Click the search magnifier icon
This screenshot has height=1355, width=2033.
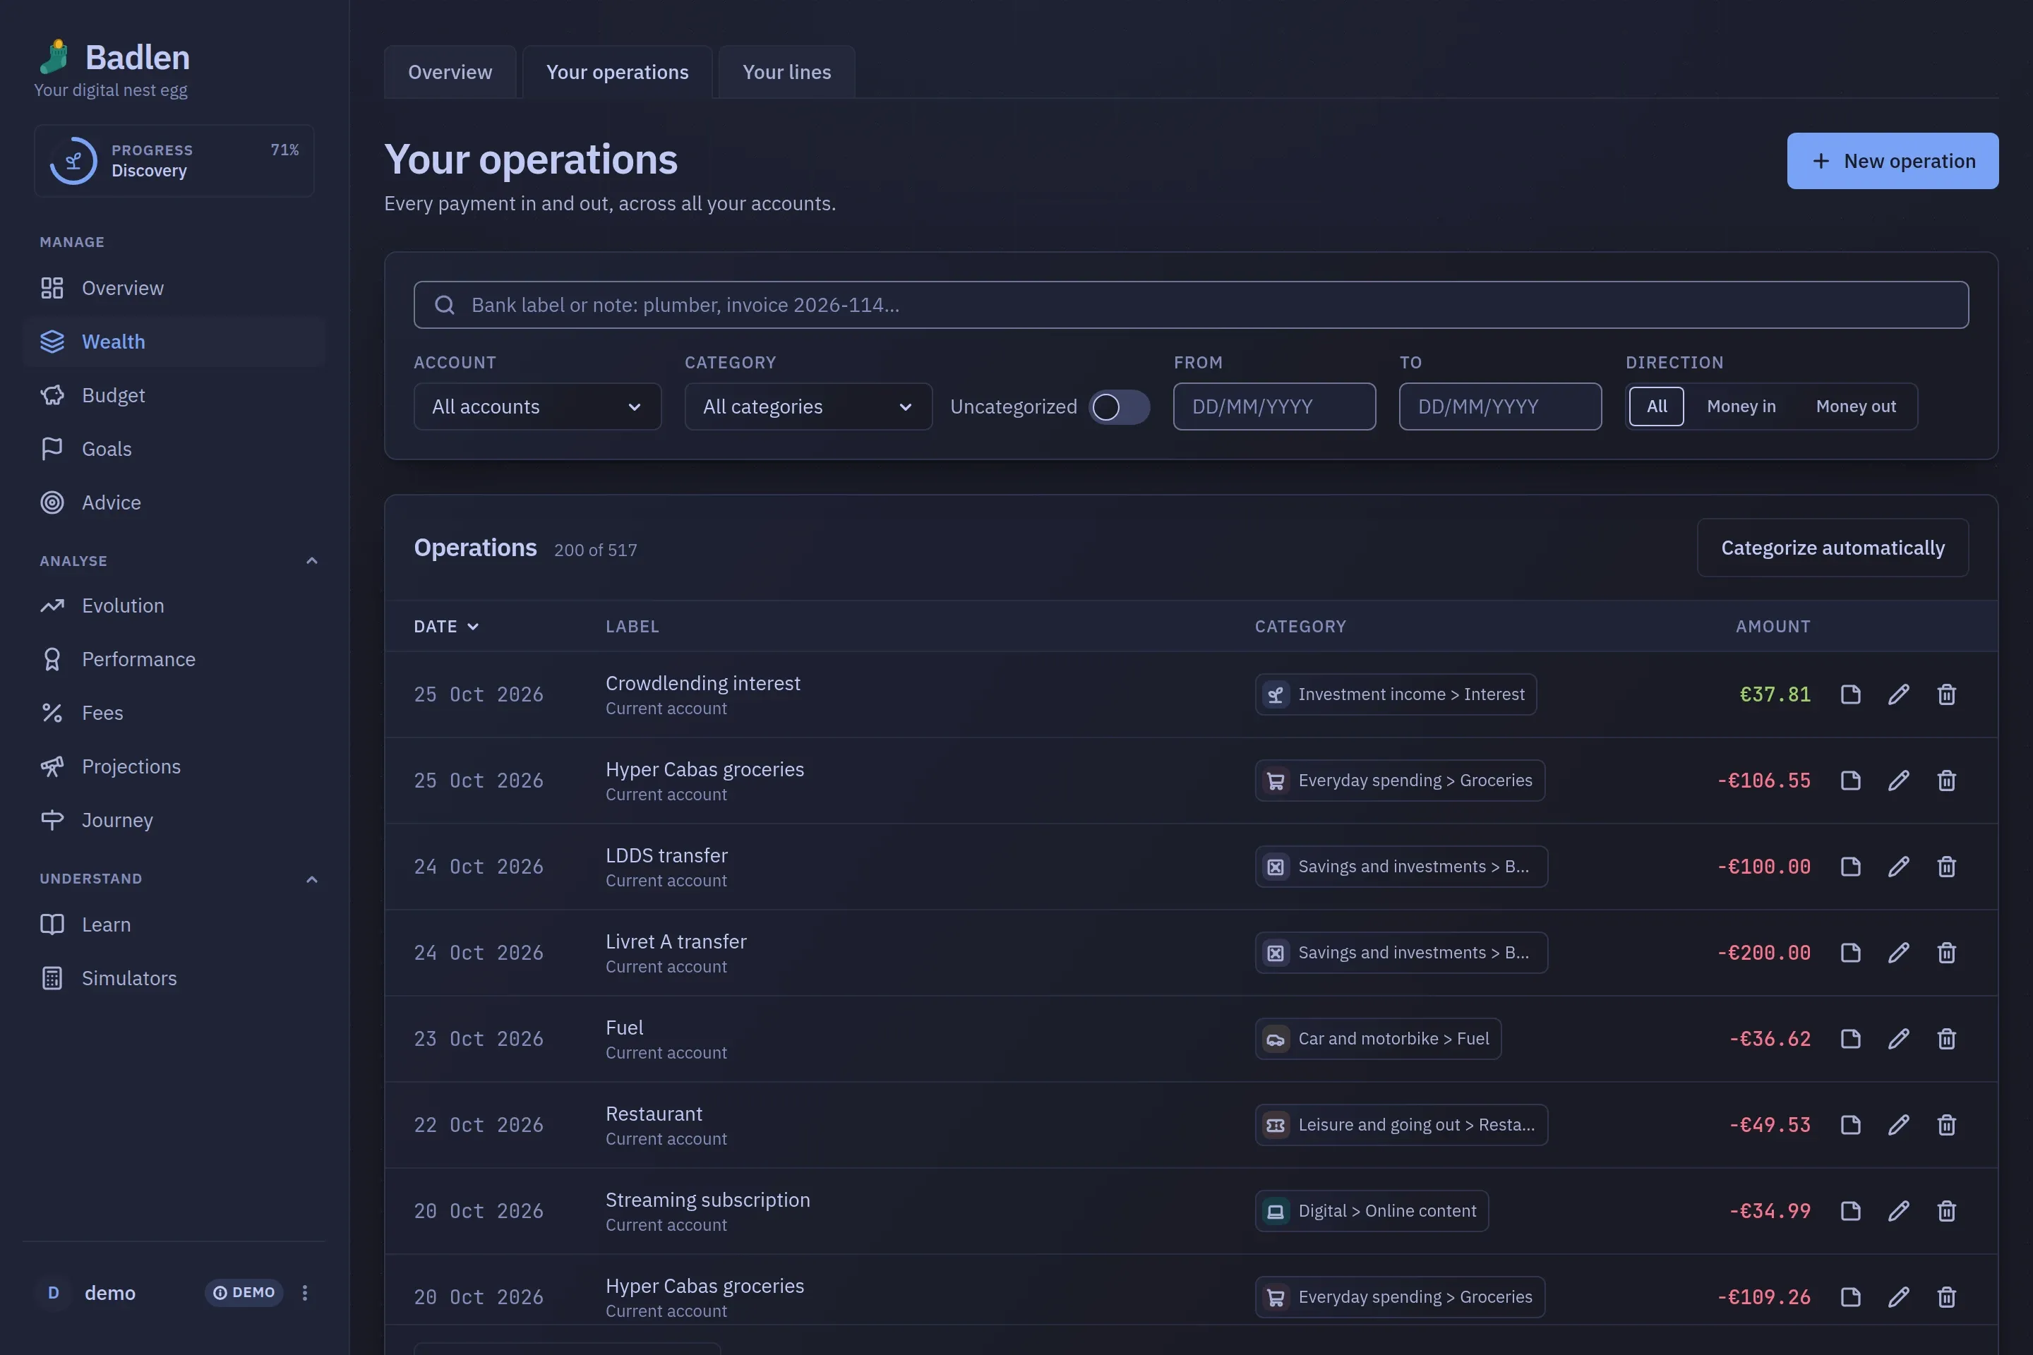(444, 305)
